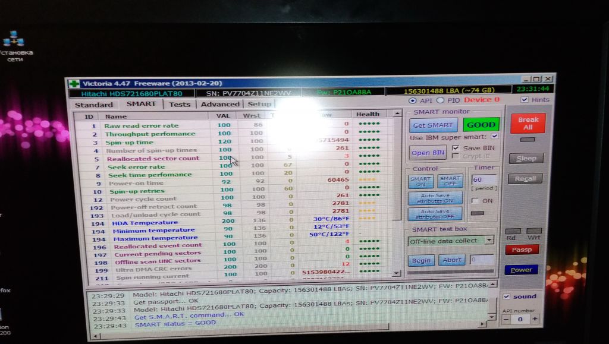This screenshot has height=344, width=609.
Task: Open the Off-line data collect dropdown
Action: pos(489,240)
